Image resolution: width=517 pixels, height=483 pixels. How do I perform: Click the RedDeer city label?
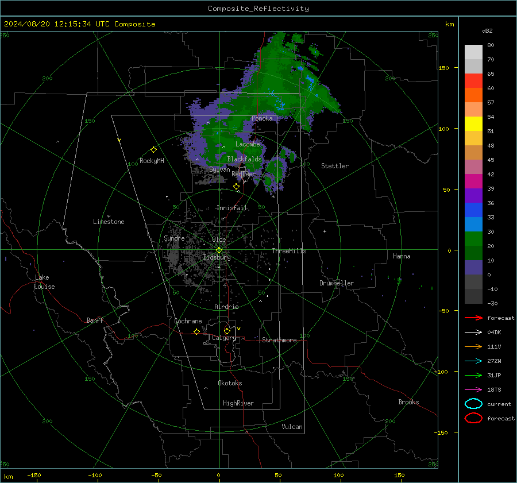click(x=244, y=174)
